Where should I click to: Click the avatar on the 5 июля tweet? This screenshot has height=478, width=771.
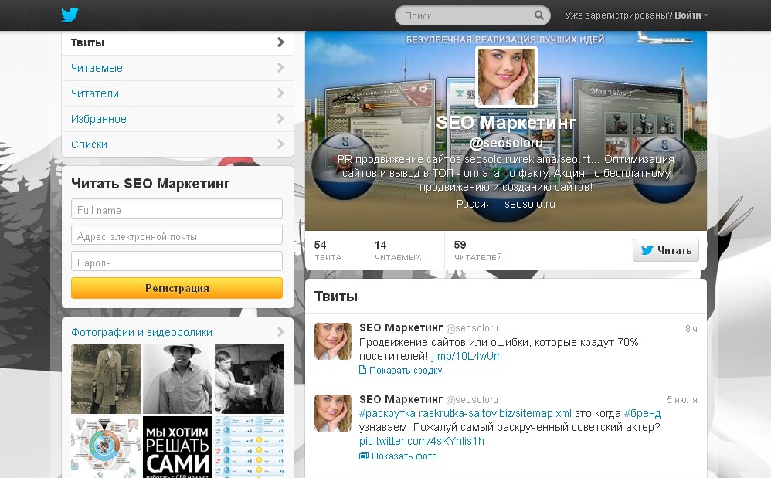(333, 413)
